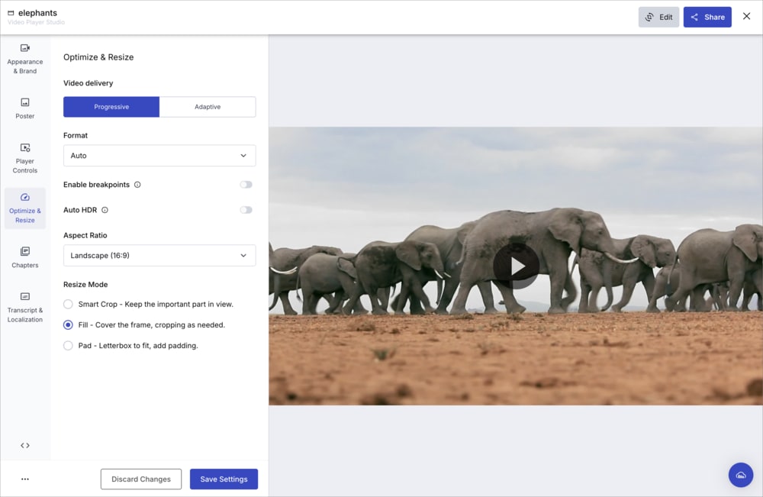
Task: Open the more options ellipsis menu
Action: coord(24,479)
